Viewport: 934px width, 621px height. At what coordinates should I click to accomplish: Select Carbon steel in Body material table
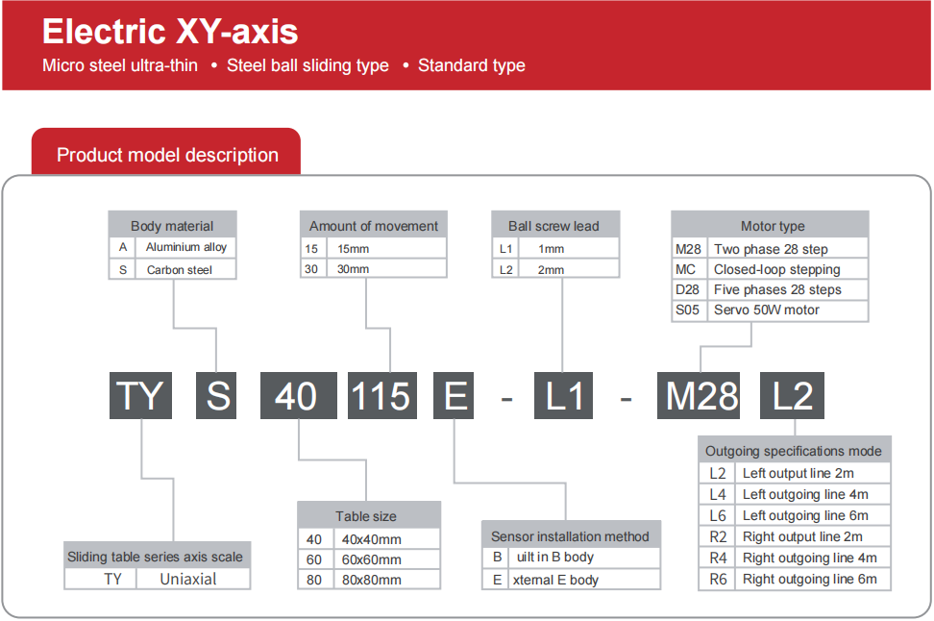coord(179,270)
